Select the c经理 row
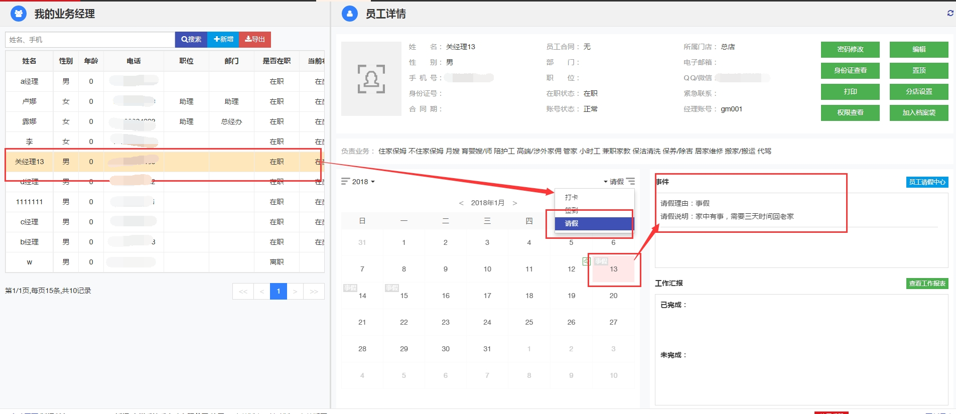This screenshot has height=414, width=956. [x=165, y=222]
